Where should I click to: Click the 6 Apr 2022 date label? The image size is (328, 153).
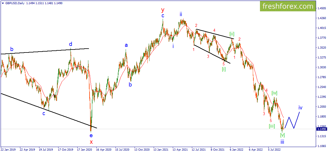pos(256,150)
